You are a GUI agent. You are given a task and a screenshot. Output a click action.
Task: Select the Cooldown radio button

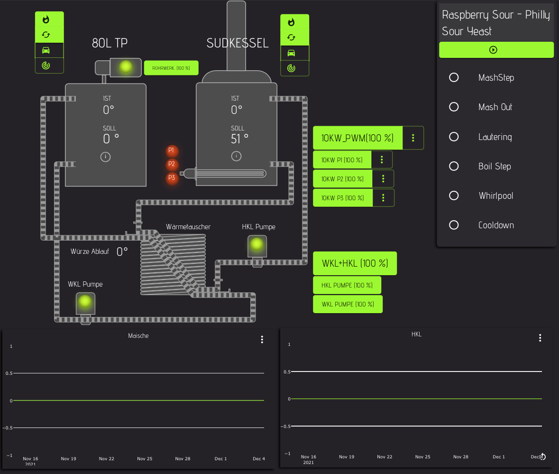(454, 225)
